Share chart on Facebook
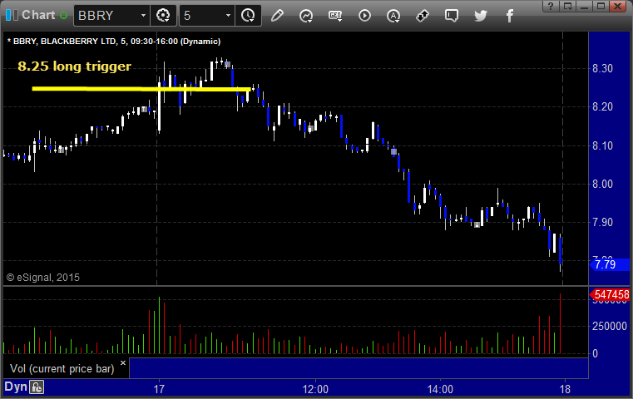 coord(510,16)
